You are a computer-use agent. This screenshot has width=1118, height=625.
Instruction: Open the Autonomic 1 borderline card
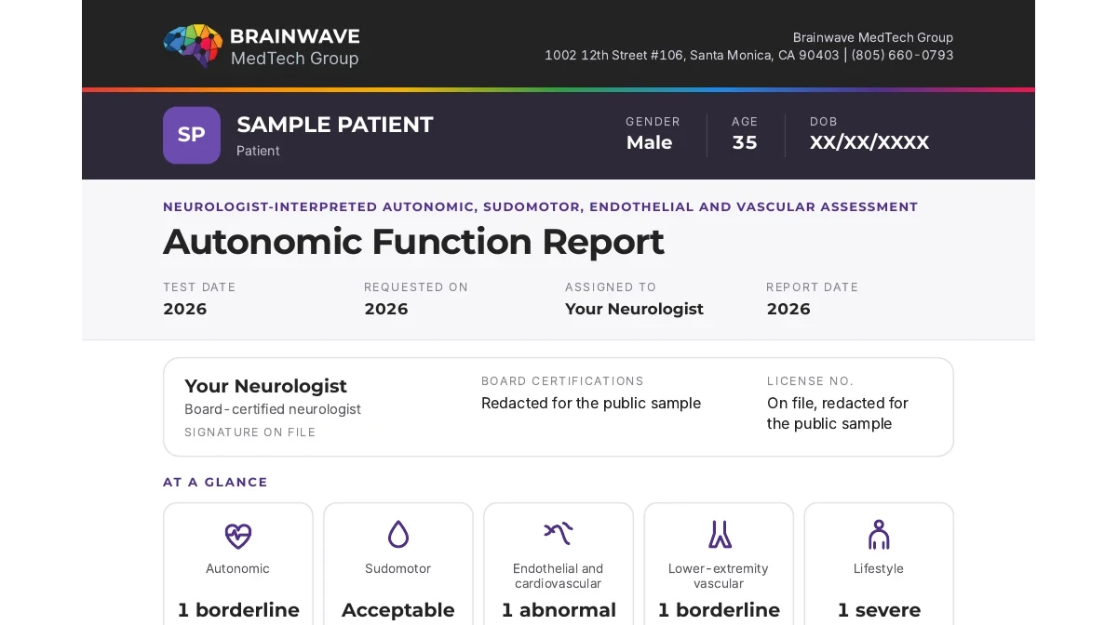(x=238, y=565)
